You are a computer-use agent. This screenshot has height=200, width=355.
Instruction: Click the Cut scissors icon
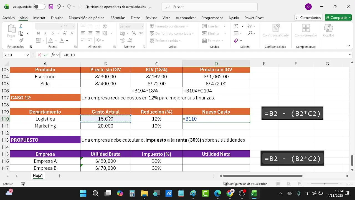click(x=21, y=26)
